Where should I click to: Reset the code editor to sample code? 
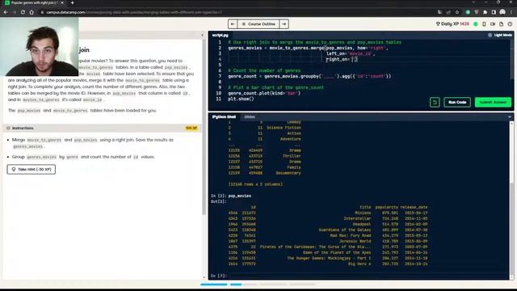[435, 103]
